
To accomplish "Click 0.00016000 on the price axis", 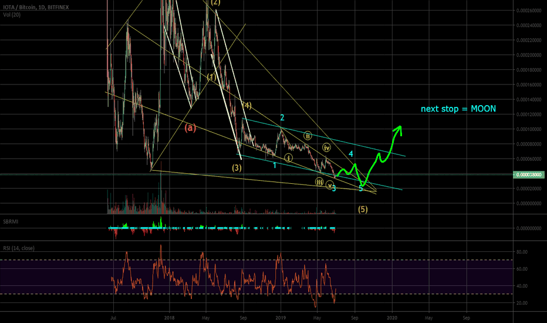I will [x=529, y=85].
